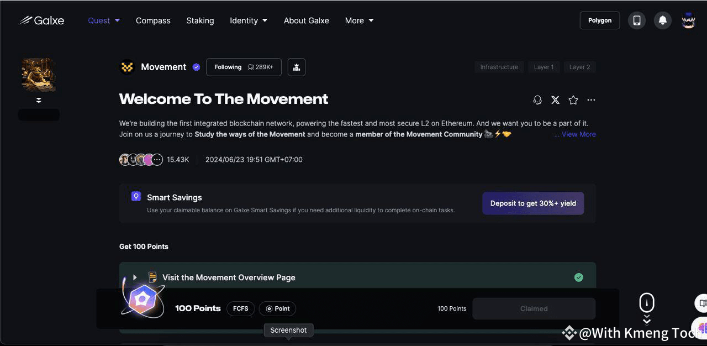Open notifications bell

click(663, 20)
